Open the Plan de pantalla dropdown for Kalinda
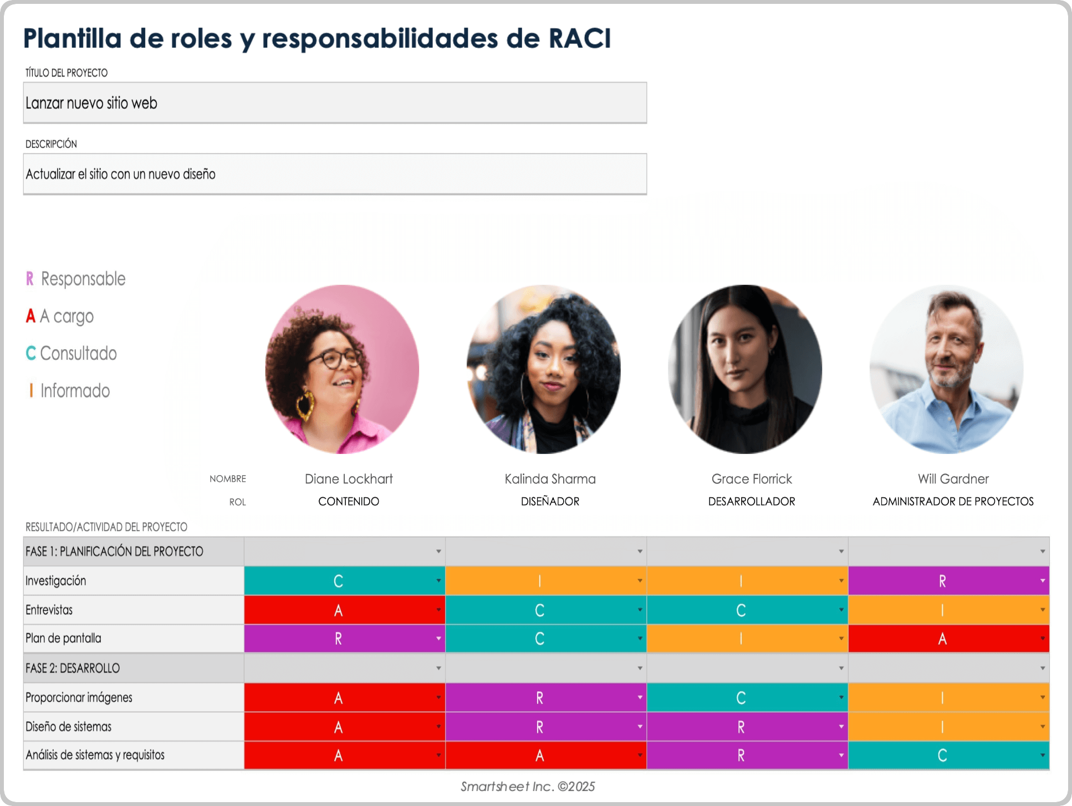Viewport: 1072px width, 806px height. 639,639
